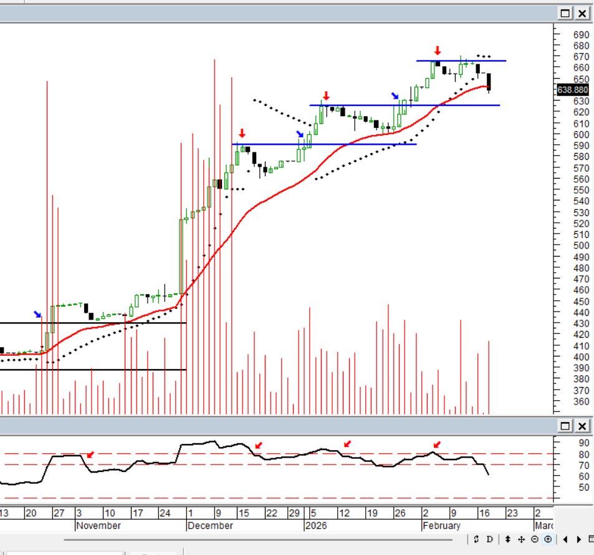This screenshot has width=594, height=555.
Task: Click the 50 level on the oscillator scale
Action: pos(584,487)
